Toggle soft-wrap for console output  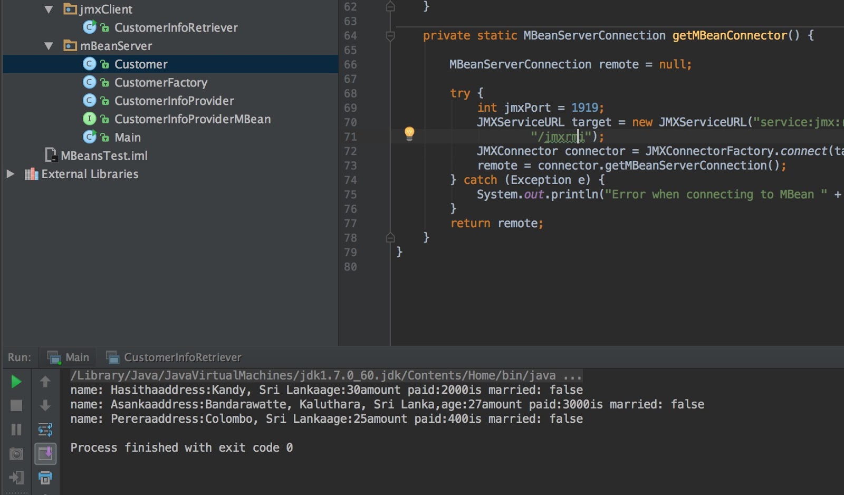tap(45, 430)
